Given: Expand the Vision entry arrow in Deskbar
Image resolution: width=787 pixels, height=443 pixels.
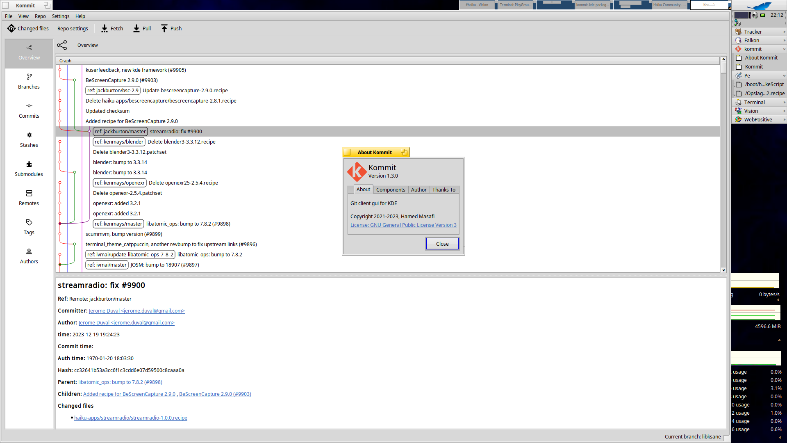Looking at the screenshot, I should pyautogui.click(x=784, y=111).
